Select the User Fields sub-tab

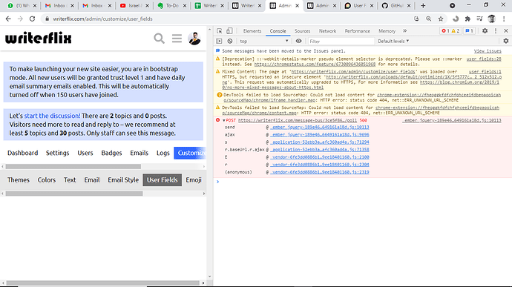click(x=163, y=180)
